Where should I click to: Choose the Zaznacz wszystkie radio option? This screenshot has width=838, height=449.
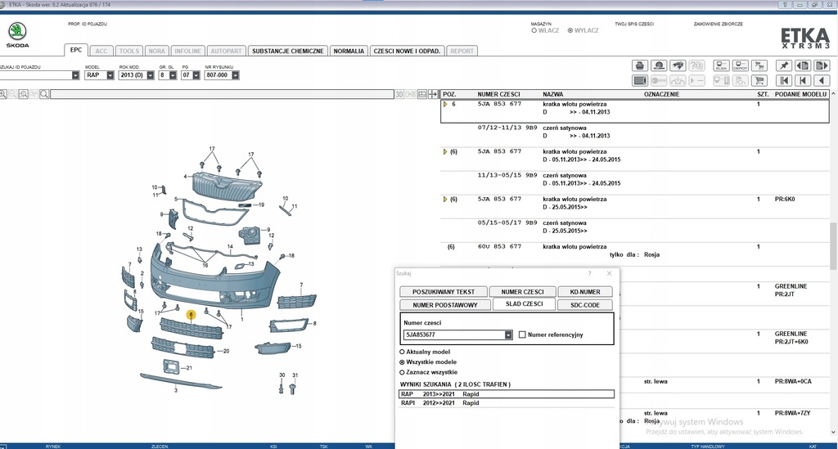pos(401,371)
